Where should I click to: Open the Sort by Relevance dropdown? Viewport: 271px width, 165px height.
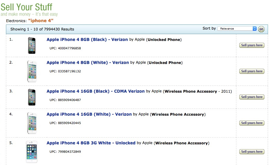point(237,29)
